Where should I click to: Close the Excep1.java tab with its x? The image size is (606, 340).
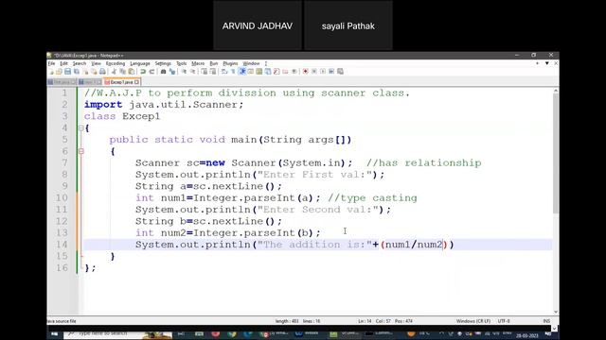point(136,82)
